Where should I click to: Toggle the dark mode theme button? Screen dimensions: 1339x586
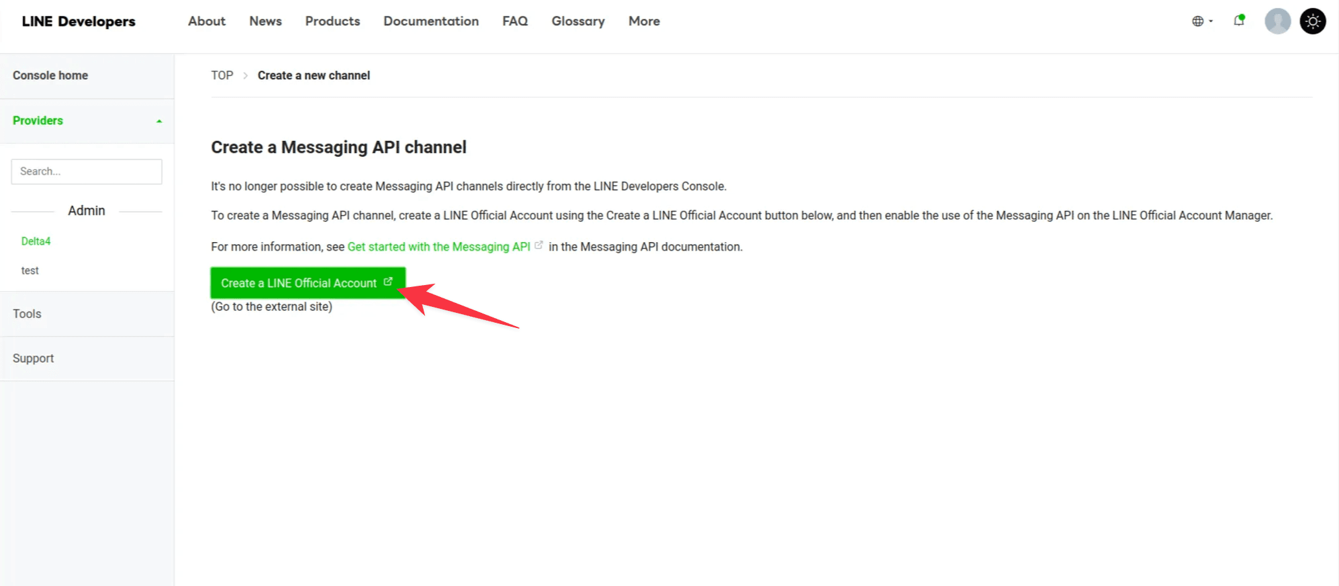pyautogui.click(x=1313, y=21)
